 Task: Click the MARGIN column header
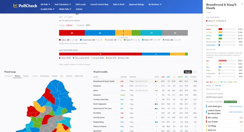coord(133,77)
